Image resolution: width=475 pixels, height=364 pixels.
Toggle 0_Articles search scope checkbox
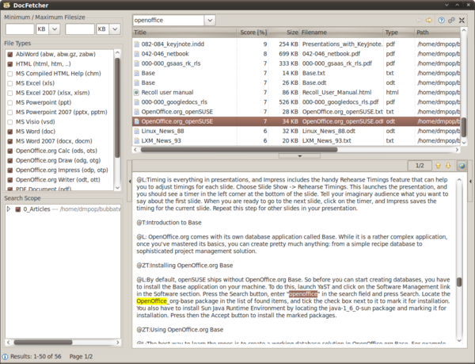click(x=18, y=209)
